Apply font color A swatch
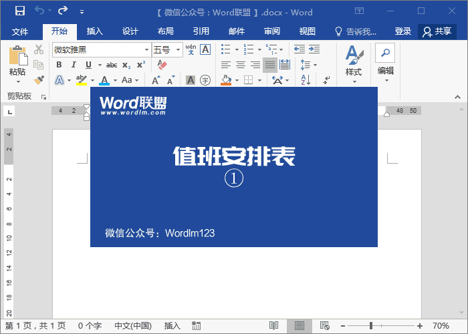 [x=104, y=80]
